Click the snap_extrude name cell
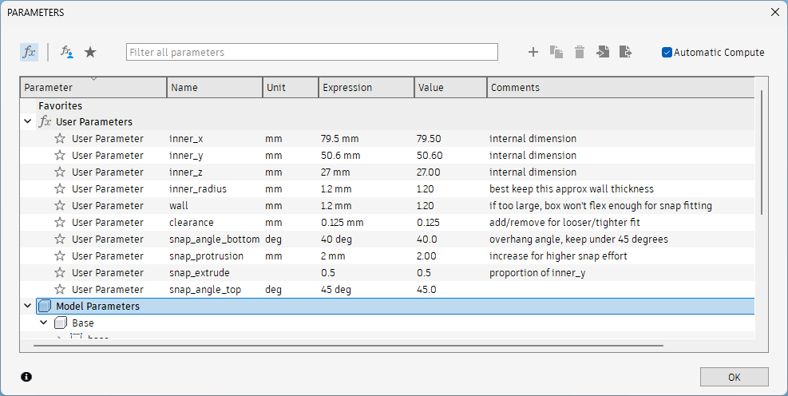 point(199,272)
